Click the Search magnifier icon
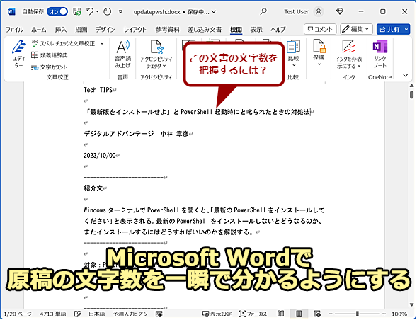Viewport: 417px width, 320px height. pos(263,12)
